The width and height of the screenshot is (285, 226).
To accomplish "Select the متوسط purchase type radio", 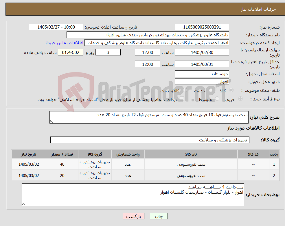I will click(217, 99).
